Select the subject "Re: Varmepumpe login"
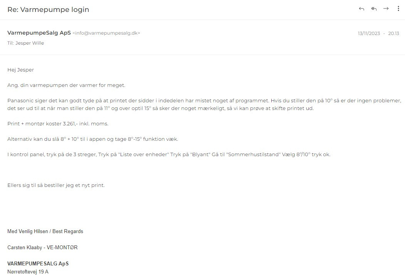Image resolution: width=405 pixels, height=275 pixels. 48,10
